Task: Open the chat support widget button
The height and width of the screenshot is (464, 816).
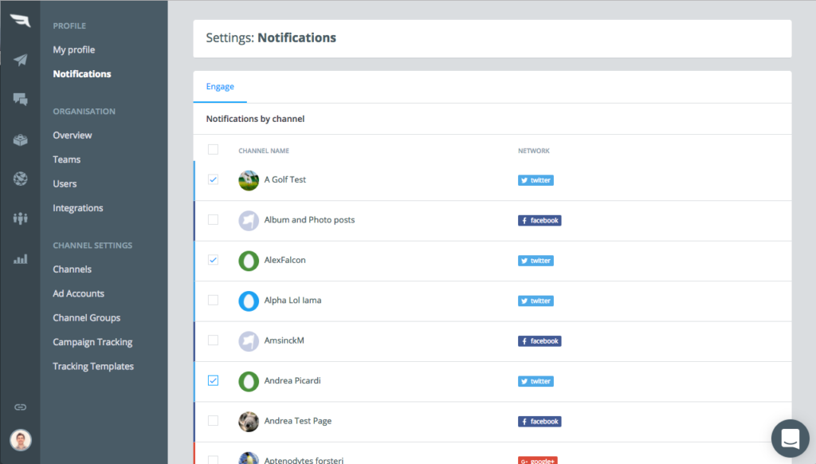Action: click(790, 438)
